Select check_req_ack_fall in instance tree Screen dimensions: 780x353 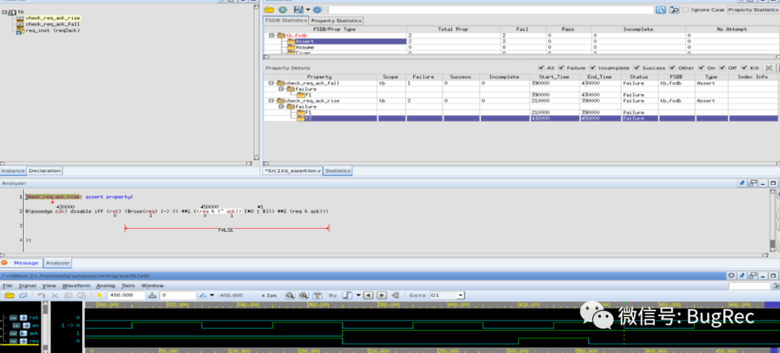tap(53, 24)
